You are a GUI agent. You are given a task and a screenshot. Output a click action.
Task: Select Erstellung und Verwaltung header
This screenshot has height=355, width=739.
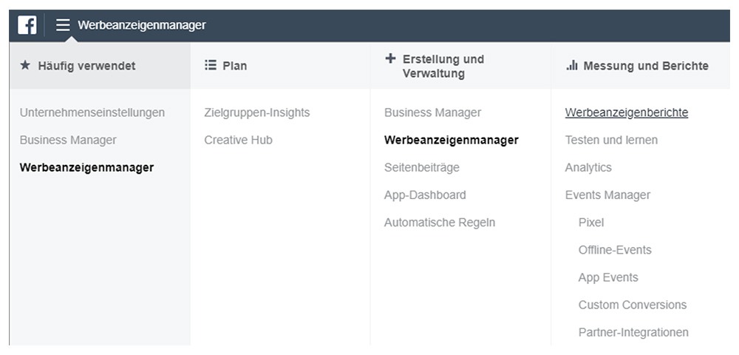pyautogui.click(x=460, y=66)
